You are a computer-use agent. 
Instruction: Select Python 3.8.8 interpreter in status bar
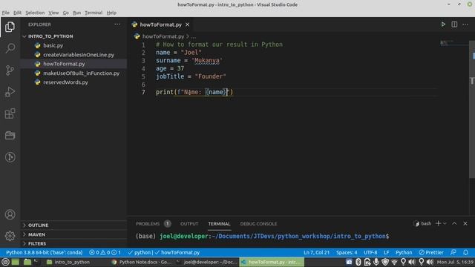point(45,252)
